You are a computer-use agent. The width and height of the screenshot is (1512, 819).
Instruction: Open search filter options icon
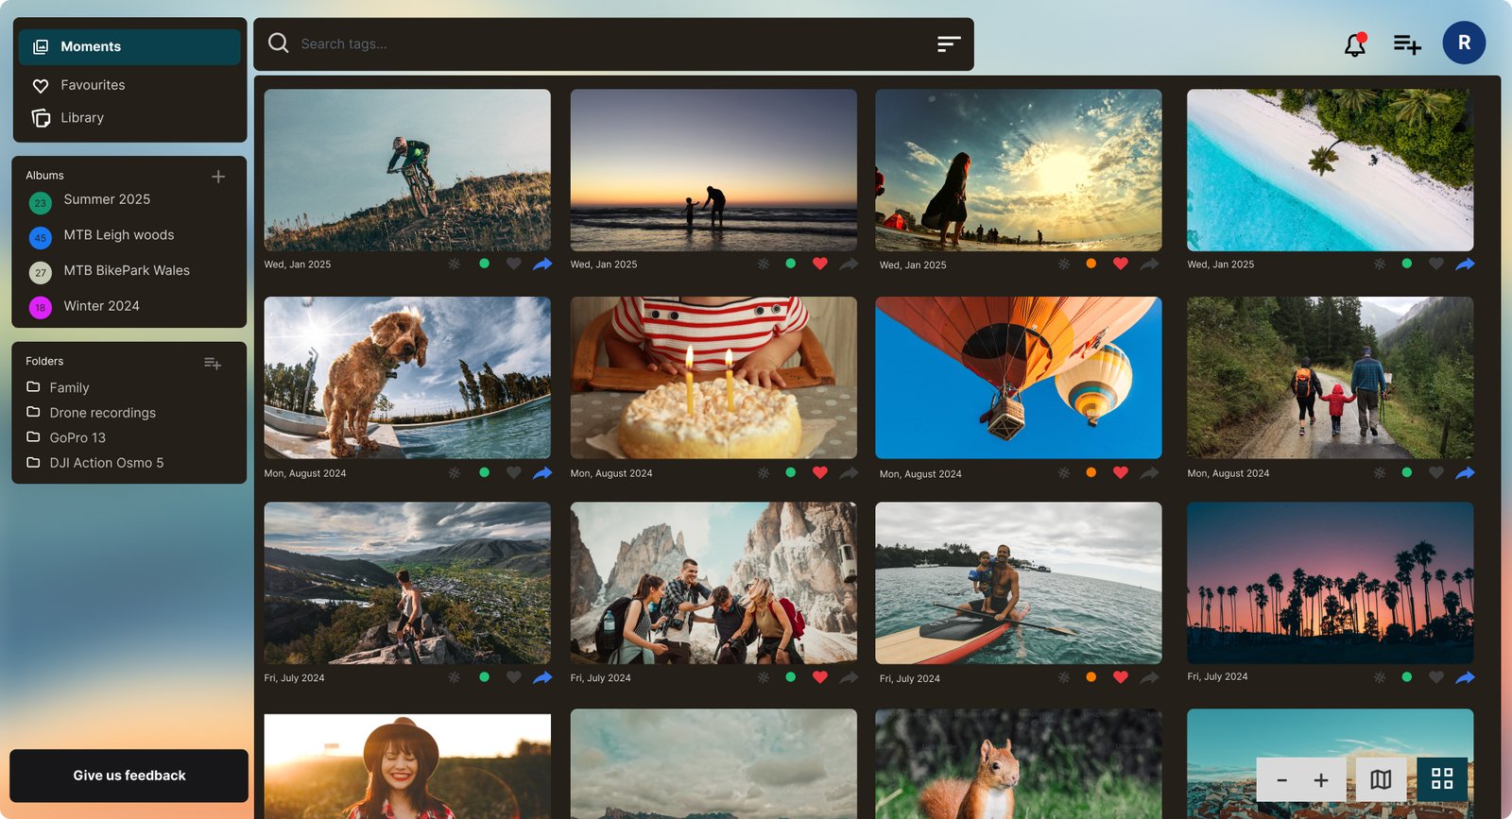pyautogui.click(x=949, y=43)
